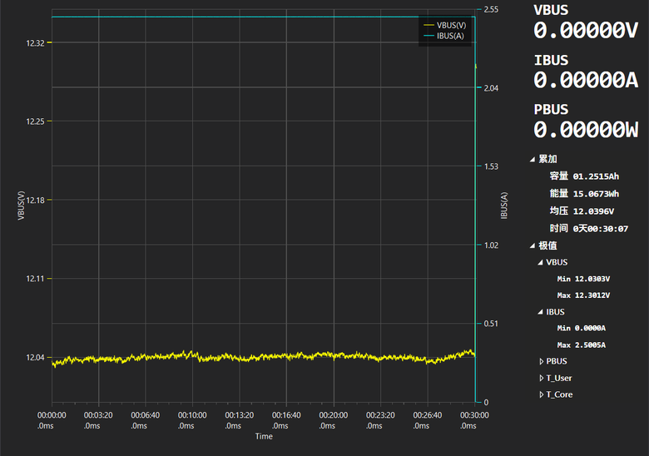Click VBUS Min 12.0303V row
This screenshot has width=649, height=456.
tap(583, 279)
